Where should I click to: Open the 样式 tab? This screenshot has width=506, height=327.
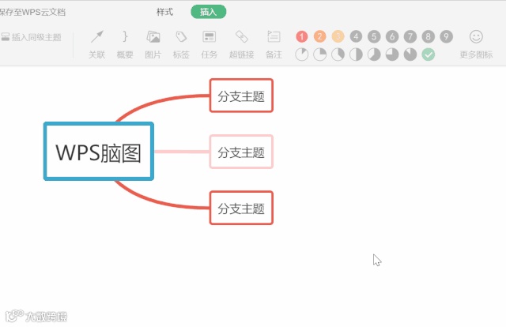pyautogui.click(x=164, y=13)
